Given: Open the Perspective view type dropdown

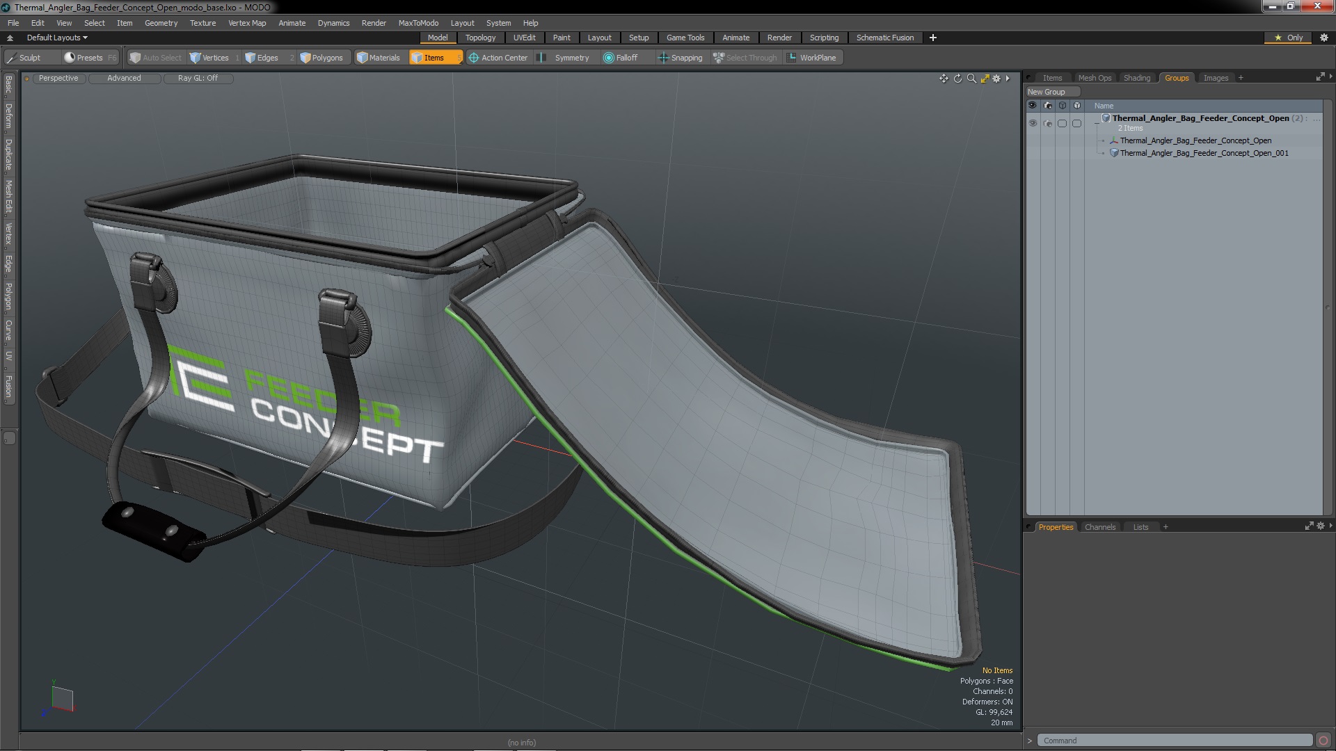Looking at the screenshot, I should pyautogui.click(x=58, y=78).
